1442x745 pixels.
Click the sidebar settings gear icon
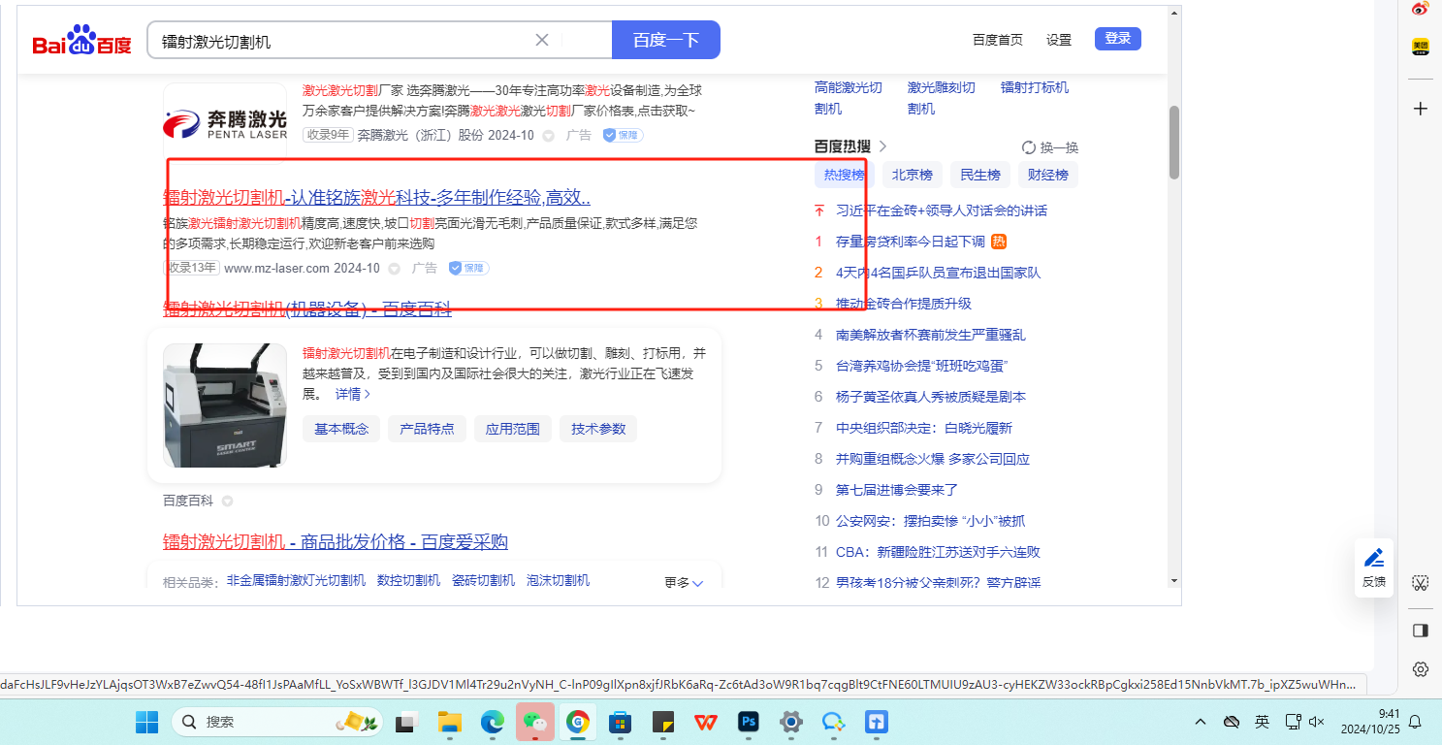(1420, 669)
